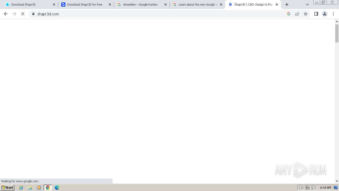Minimize the Chrome window
Image resolution: width=339 pixels, height=191 pixels.
316,2
